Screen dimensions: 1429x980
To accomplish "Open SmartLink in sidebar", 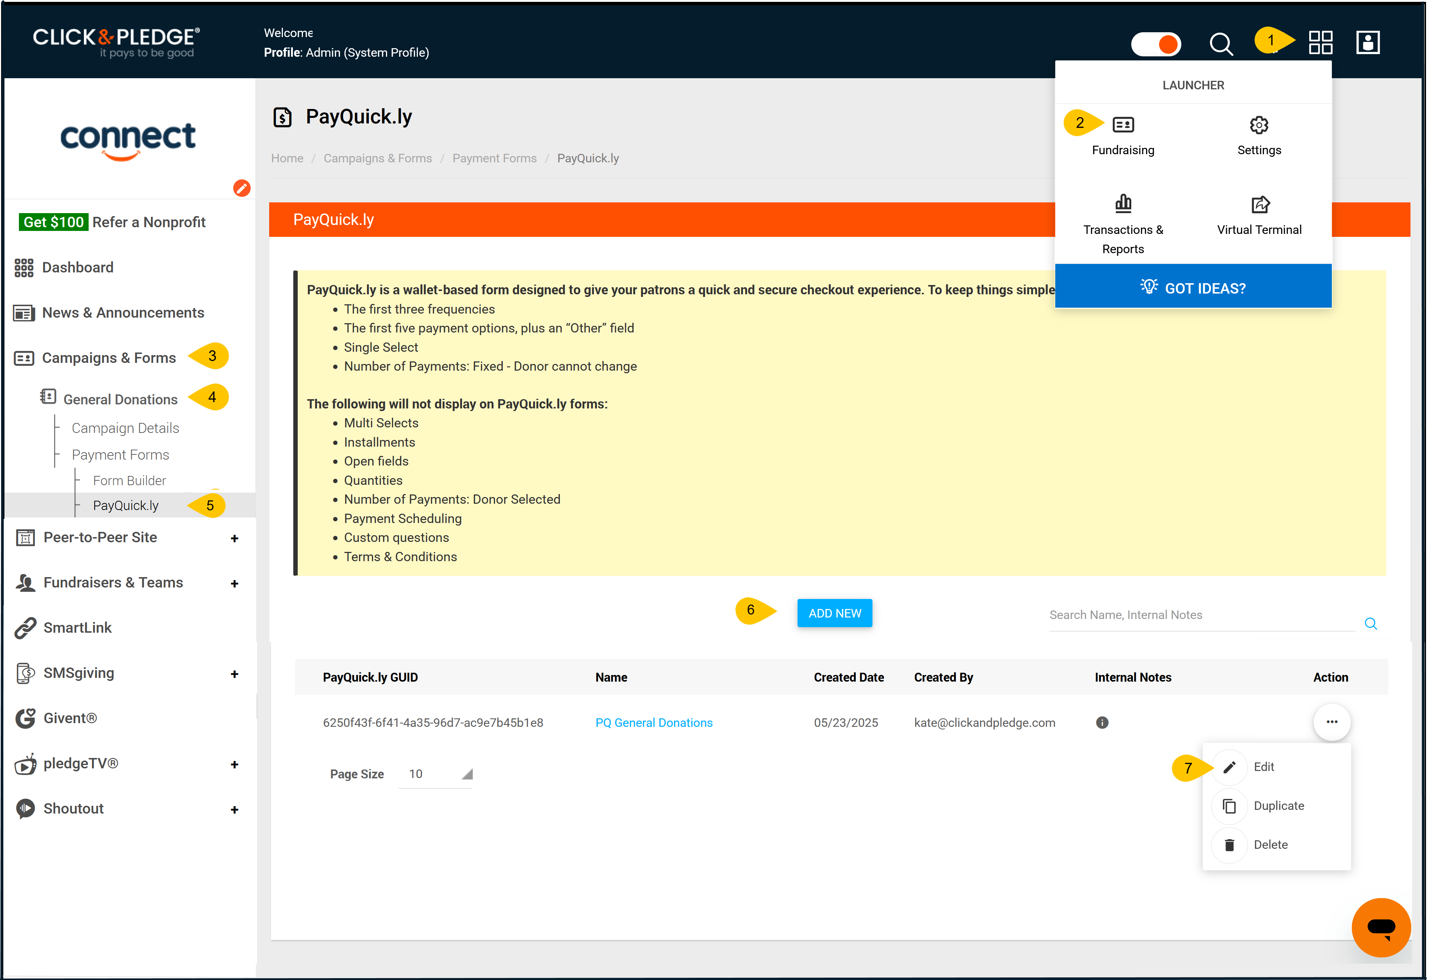I will pos(77,628).
